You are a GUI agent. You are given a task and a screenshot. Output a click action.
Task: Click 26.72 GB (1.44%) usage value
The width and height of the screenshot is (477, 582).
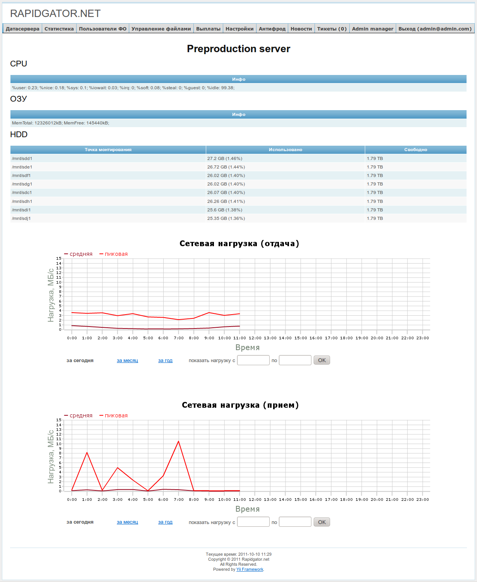pos(226,167)
